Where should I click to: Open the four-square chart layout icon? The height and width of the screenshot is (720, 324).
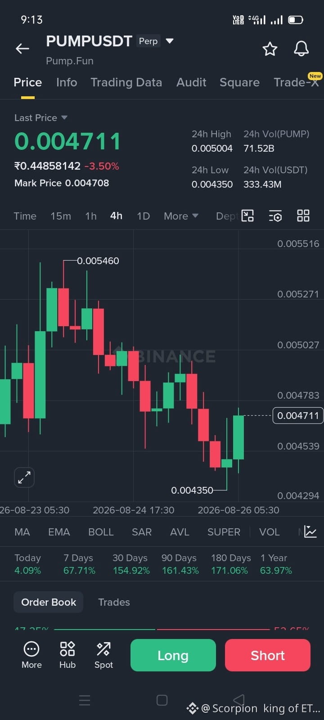click(x=303, y=216)
